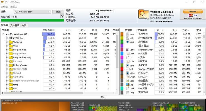Expand the Windows folder node
This screenshot has width=206, height=111.
[x=7, y=42]
